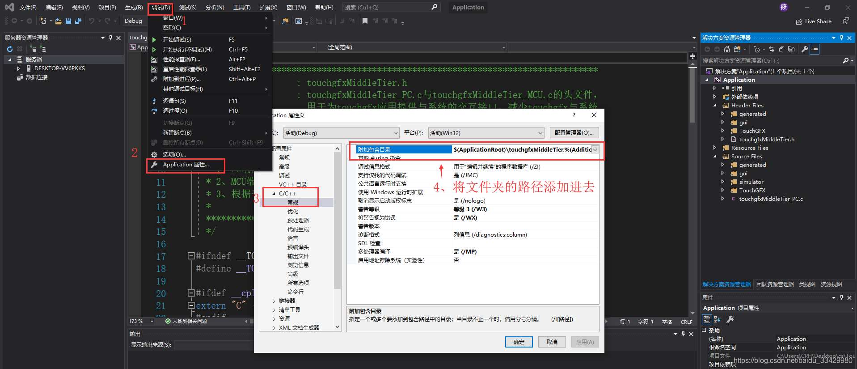Open file using the folder toolbar icon
Image resolution: width=857 pixels, height=369 pixels.
click(x=58, y=21)
